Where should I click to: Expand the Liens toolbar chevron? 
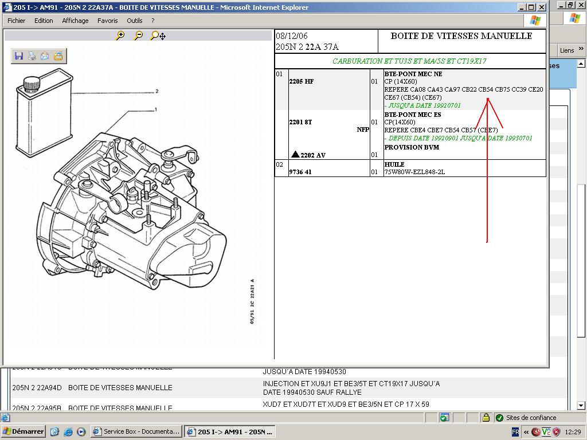coord(581,49)
